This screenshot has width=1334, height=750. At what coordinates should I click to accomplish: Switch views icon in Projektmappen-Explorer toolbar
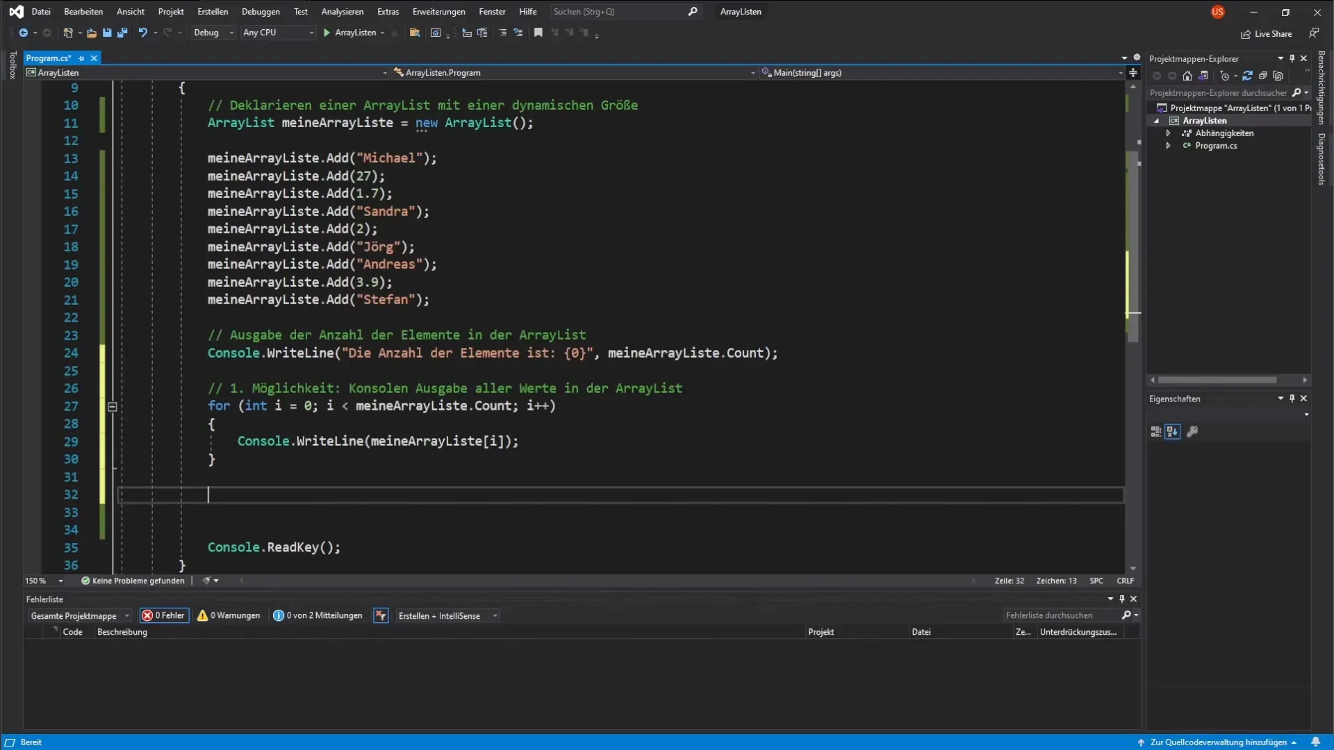tap(1203, 76)
